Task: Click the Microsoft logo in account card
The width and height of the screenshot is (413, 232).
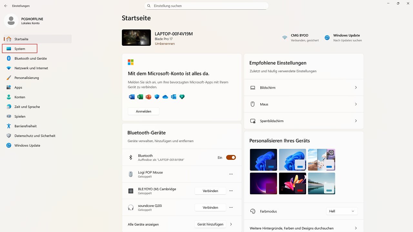Action: pos(131,62)
